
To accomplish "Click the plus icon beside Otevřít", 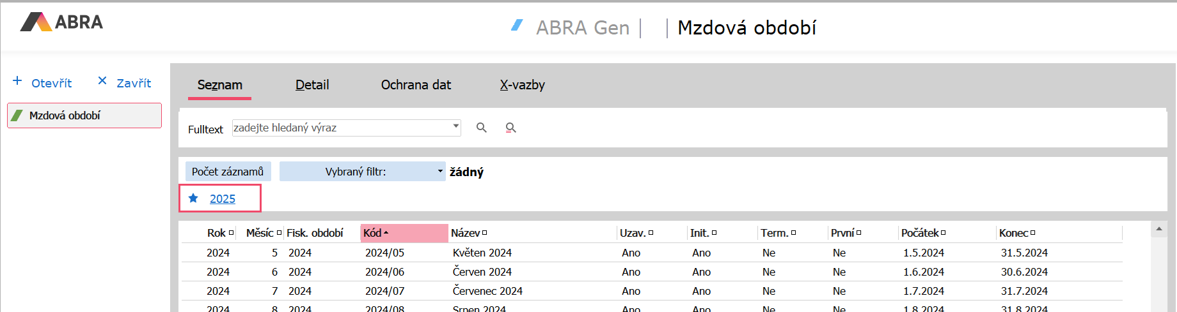I will [17, 81].
